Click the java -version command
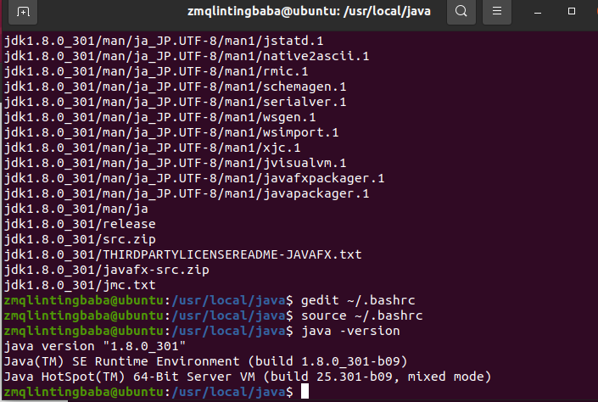 click(x=350, y=331)
